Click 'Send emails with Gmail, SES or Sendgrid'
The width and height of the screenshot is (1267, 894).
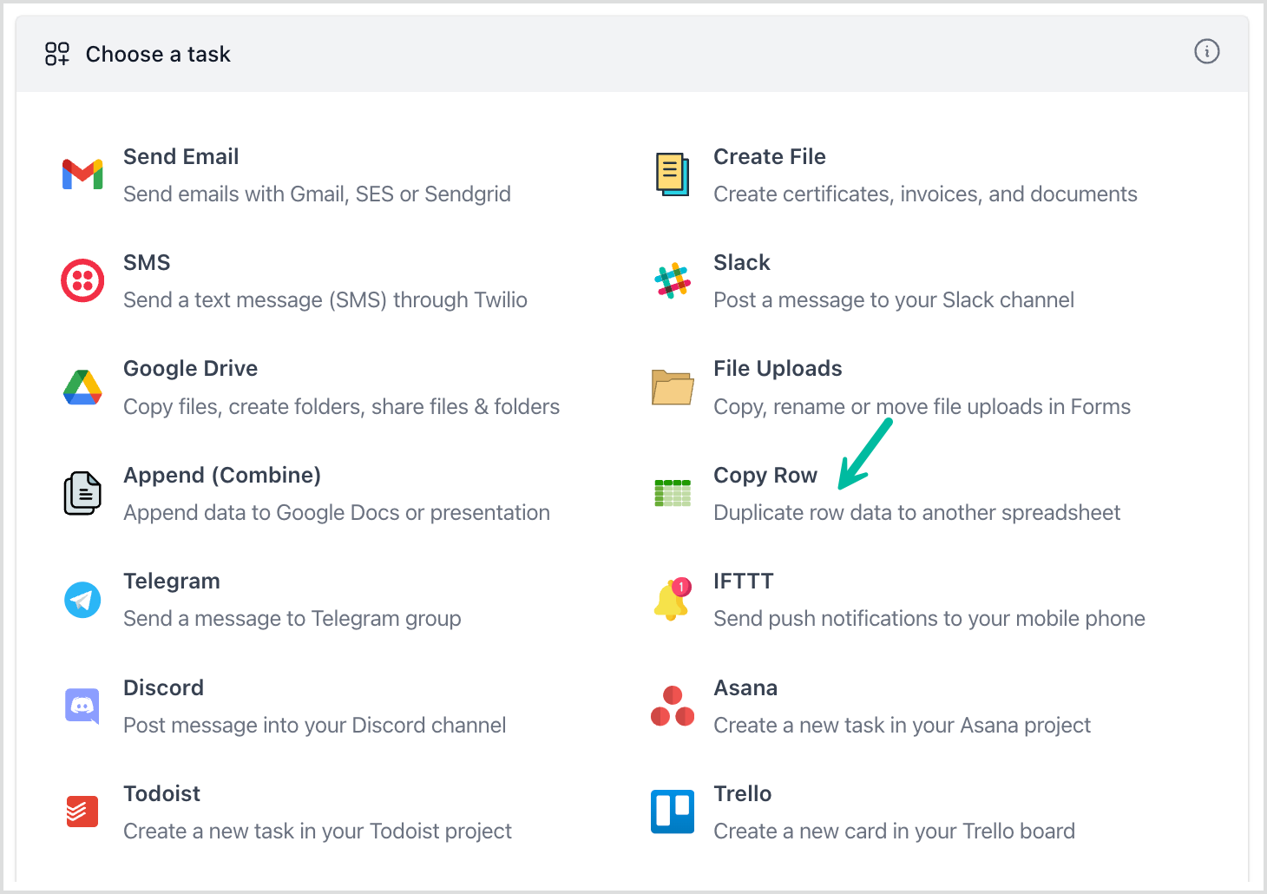(x=317, y=194)
